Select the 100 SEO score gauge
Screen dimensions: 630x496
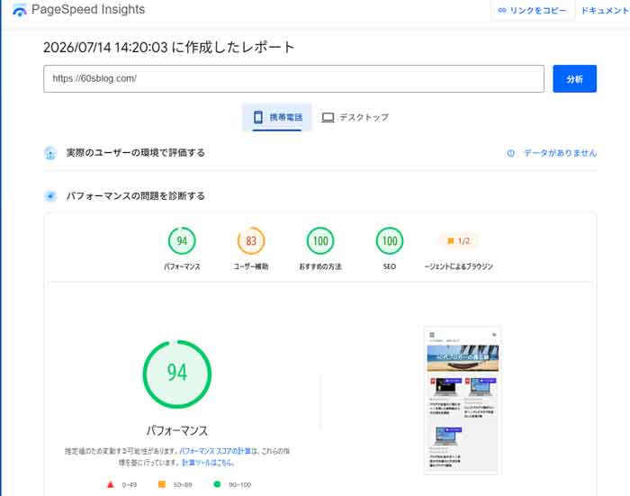tap(390, 240)
